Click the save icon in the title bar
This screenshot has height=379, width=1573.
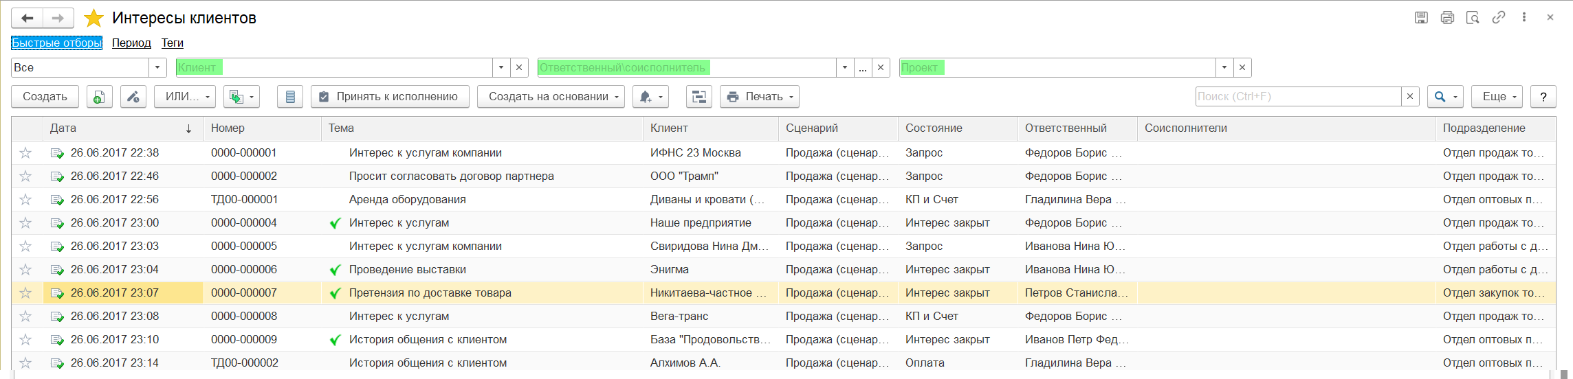(x=1421, y=18)
